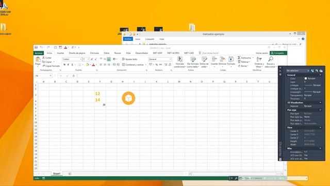The width and height of the screenshot is (330, 186).
Task: Collapse the 3D Visualization section
Action: 320,103
